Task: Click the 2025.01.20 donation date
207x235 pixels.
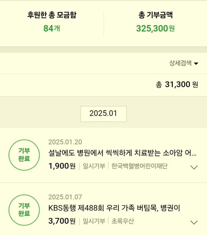Action: (x=65, y=142)
